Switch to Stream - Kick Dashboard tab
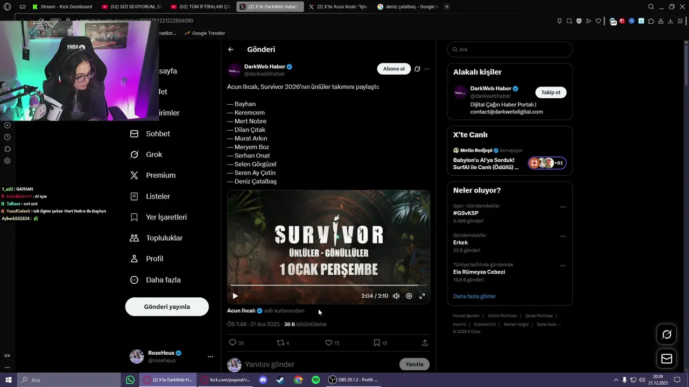 pos(62,6)
